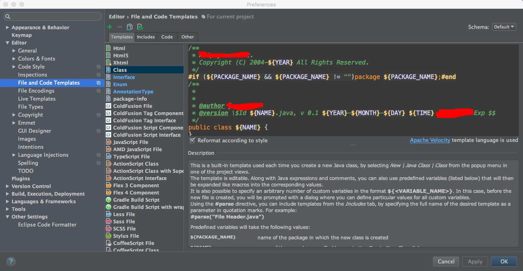Click the project-level icon beside Code Style
This screenshot has height=271, width=523.
point(98,67)
